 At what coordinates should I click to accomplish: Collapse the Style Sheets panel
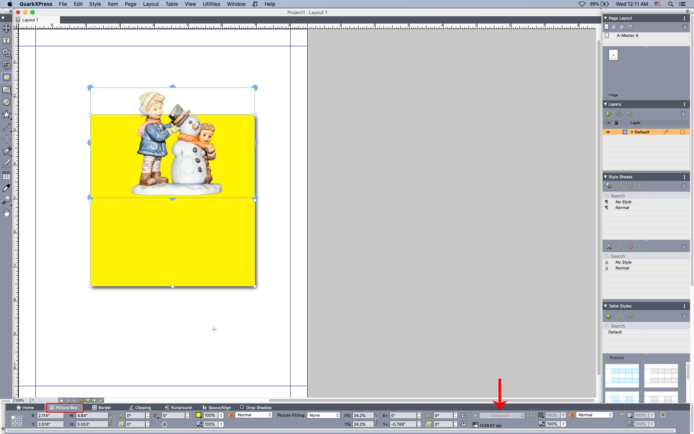(605, 177)
